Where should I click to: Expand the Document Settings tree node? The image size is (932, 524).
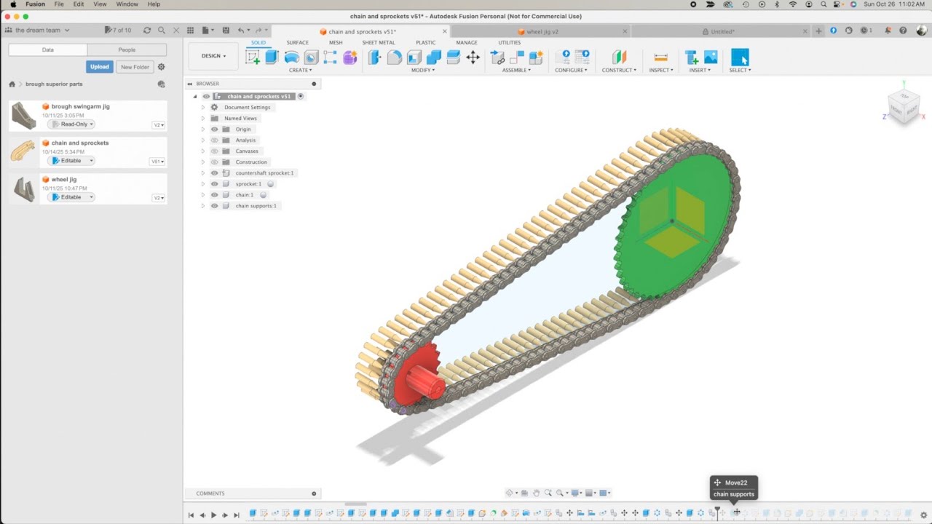coord(203,107)
